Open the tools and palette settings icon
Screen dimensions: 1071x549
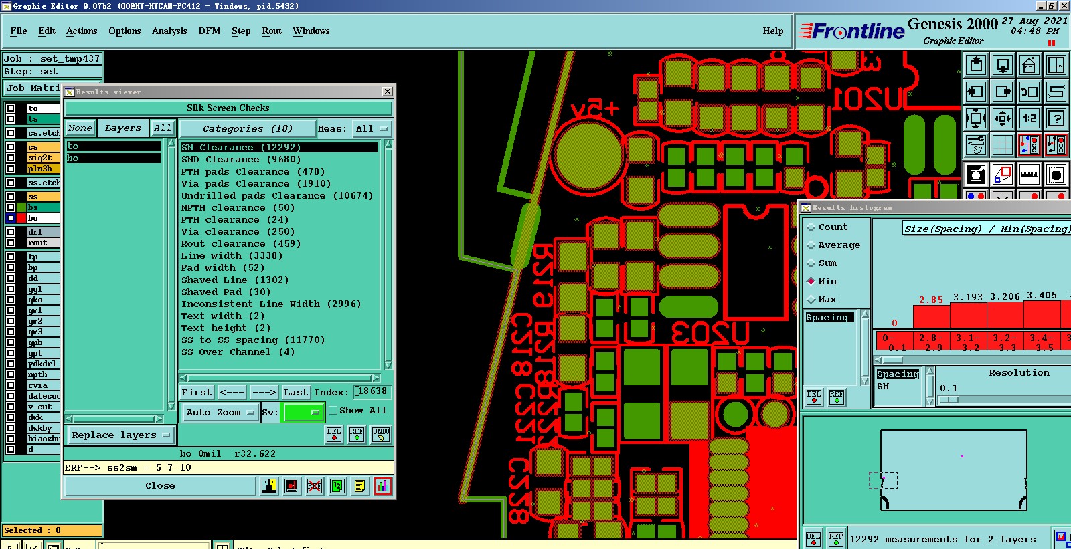(976, 144)
